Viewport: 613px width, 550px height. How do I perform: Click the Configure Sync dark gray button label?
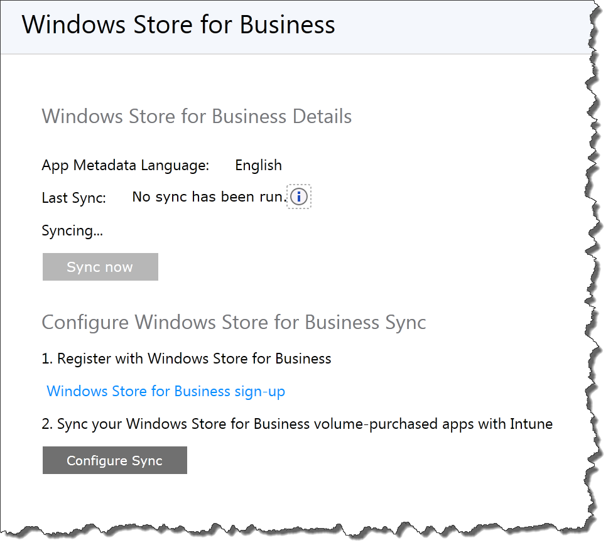pyautogui.click(x=114, y=460)
